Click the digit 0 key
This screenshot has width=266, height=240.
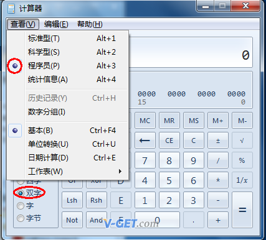pyautogui.click(x=157, y=219)
